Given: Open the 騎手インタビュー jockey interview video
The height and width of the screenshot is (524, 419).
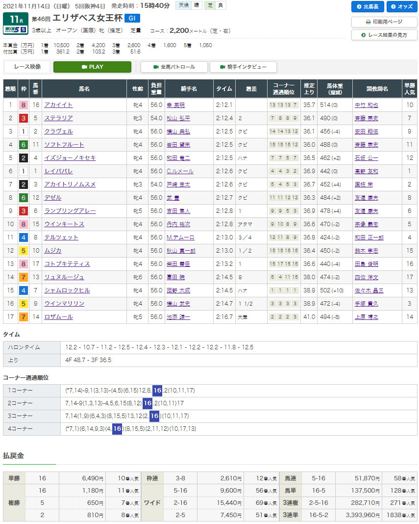Looking at the screenshot, I should point(243,67).
